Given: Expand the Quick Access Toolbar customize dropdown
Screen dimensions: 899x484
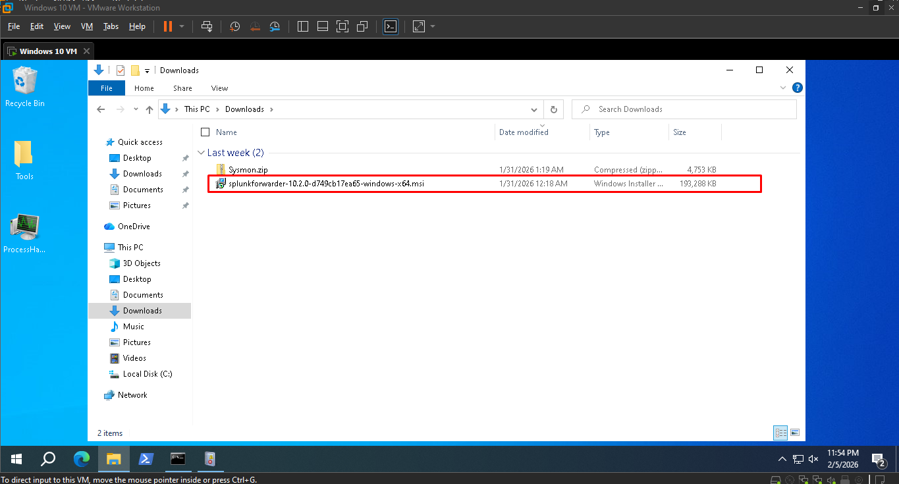Looking at the screenshot, I should tap(146, 70).
